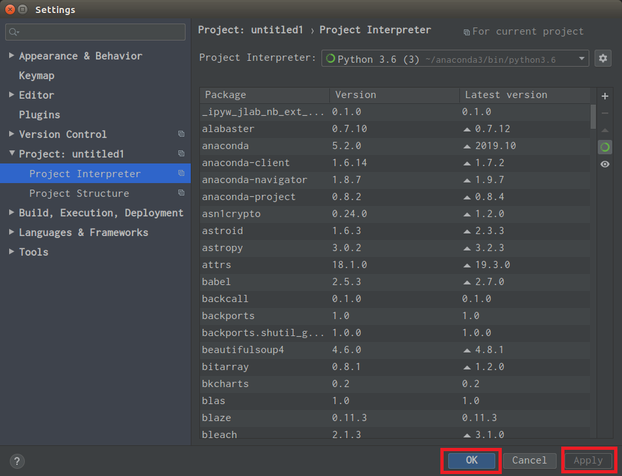Open the Plugins settings page
Viewport: 622px width, 476px height.
[x=39, y=114]
